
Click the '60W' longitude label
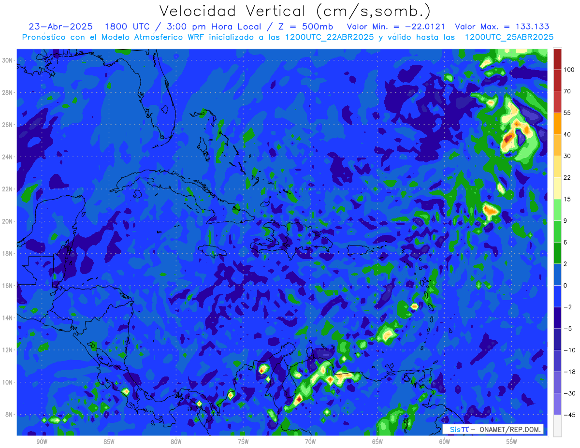click(445, 442)
